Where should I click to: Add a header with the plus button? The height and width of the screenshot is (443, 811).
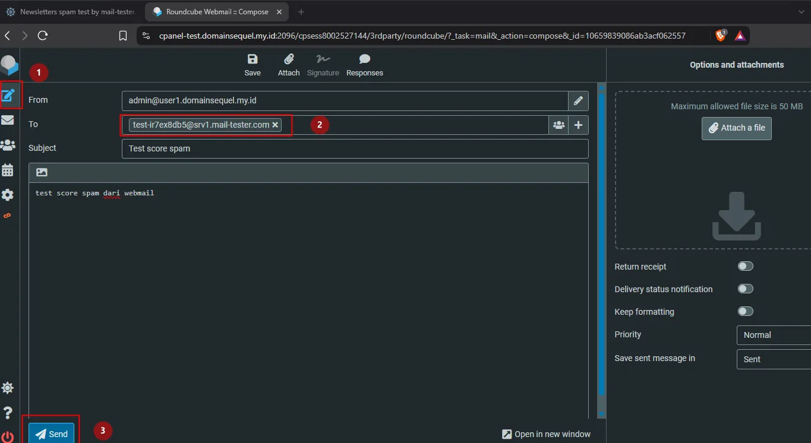click(x=578, y=125)
